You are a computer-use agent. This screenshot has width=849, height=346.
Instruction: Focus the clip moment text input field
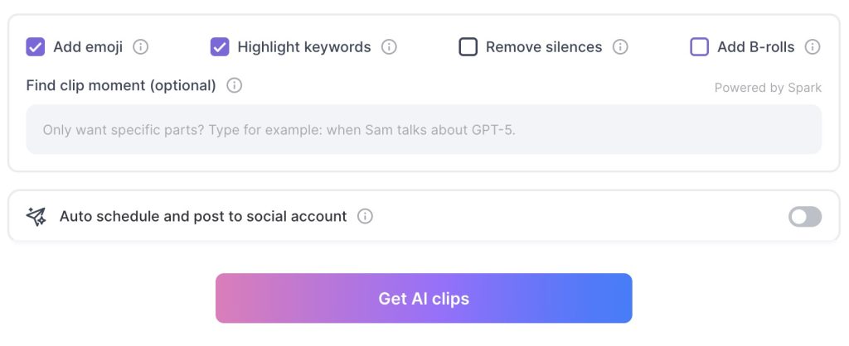(x=424, y=130)
